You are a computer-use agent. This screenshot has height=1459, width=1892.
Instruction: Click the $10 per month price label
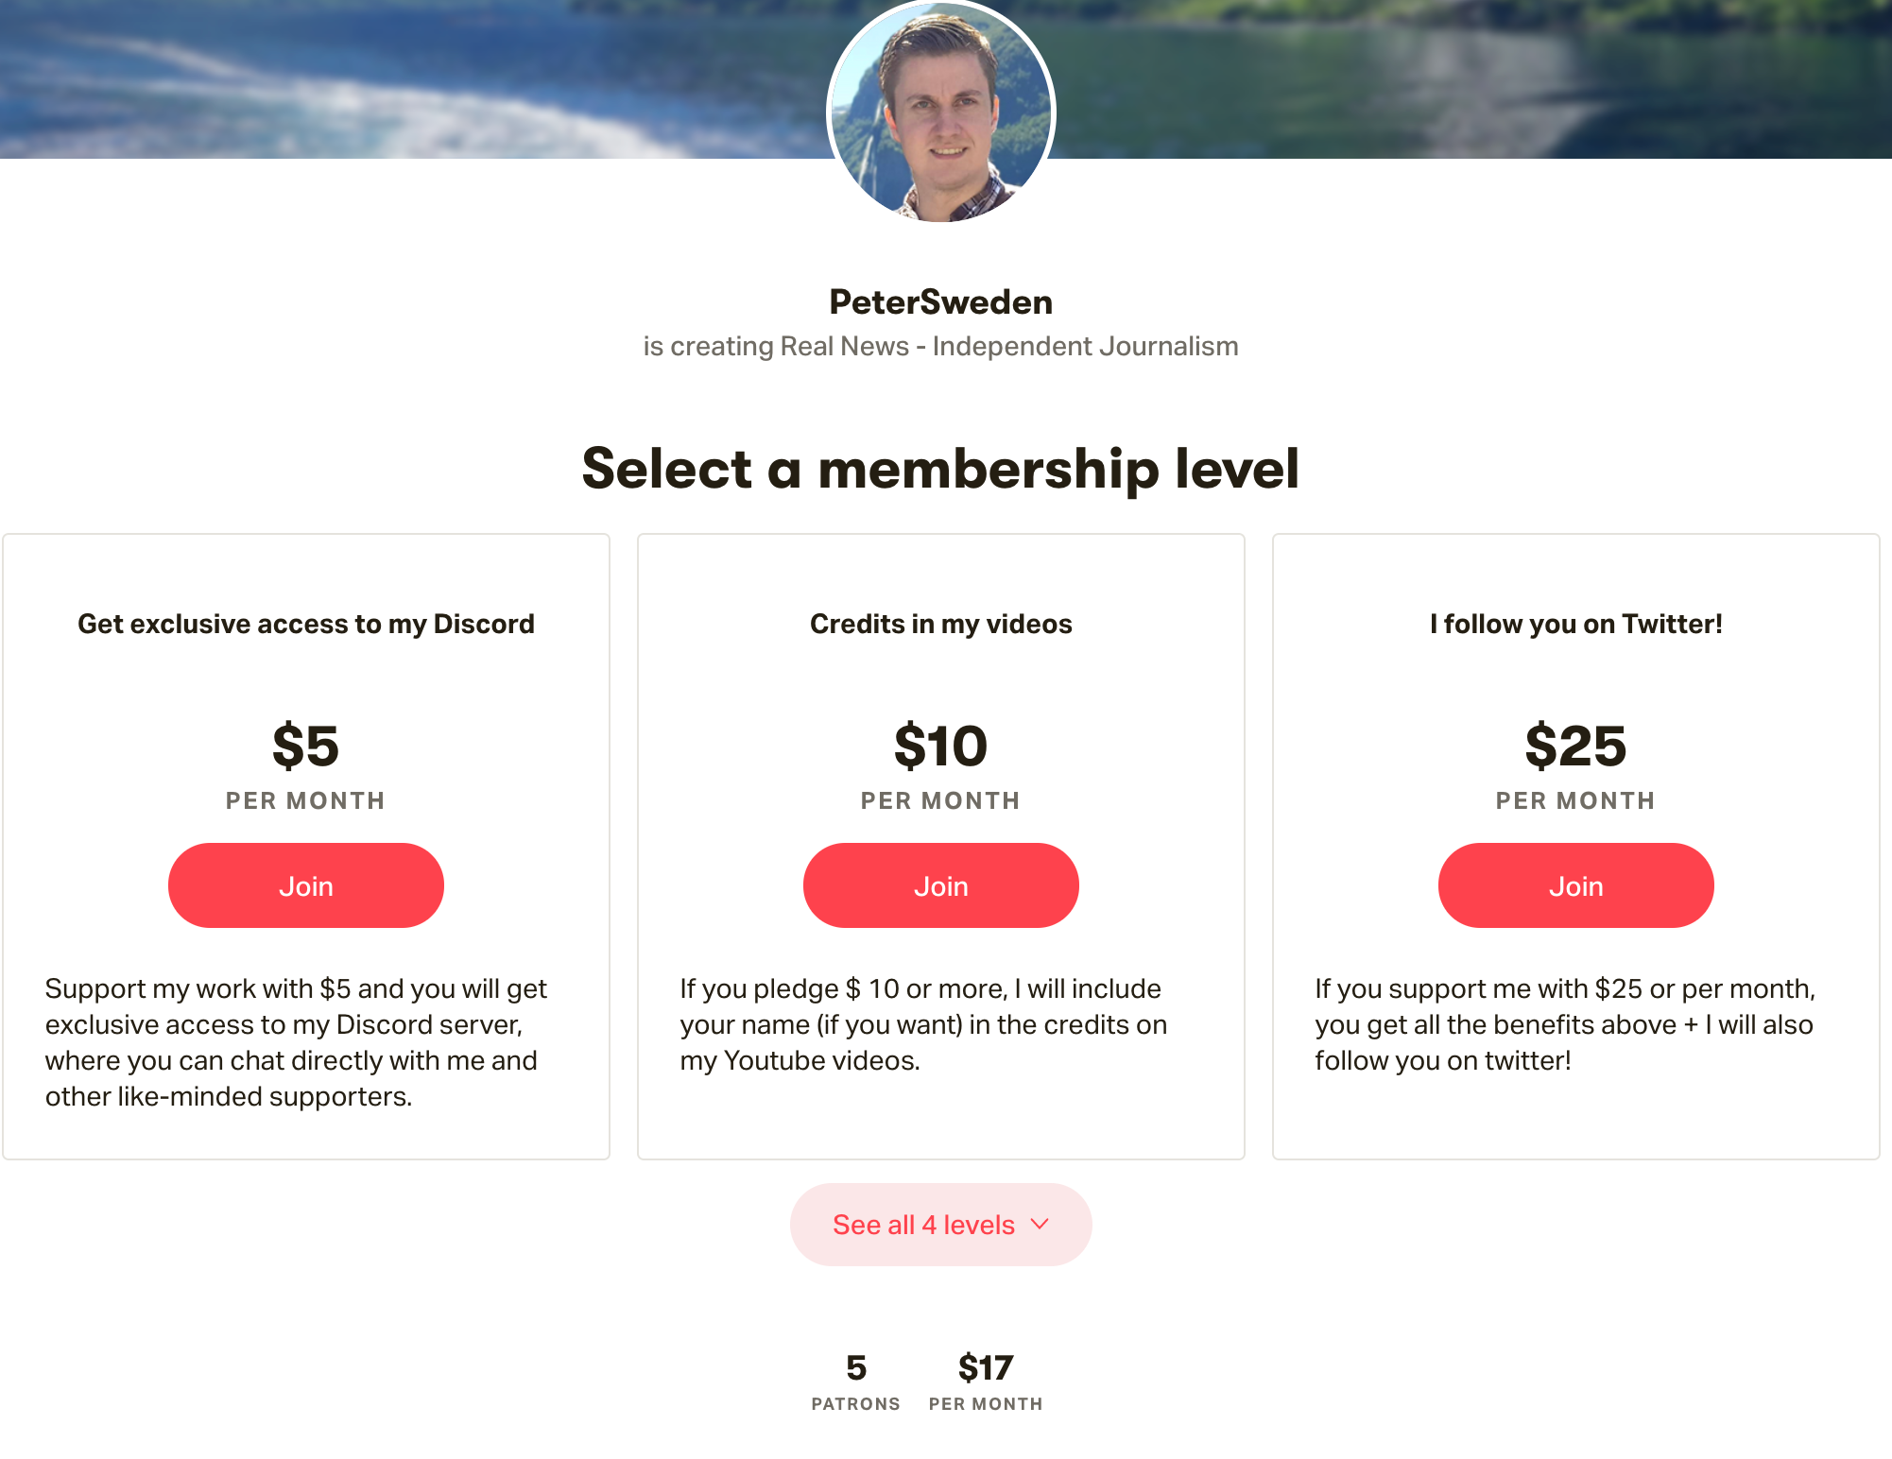940,747
